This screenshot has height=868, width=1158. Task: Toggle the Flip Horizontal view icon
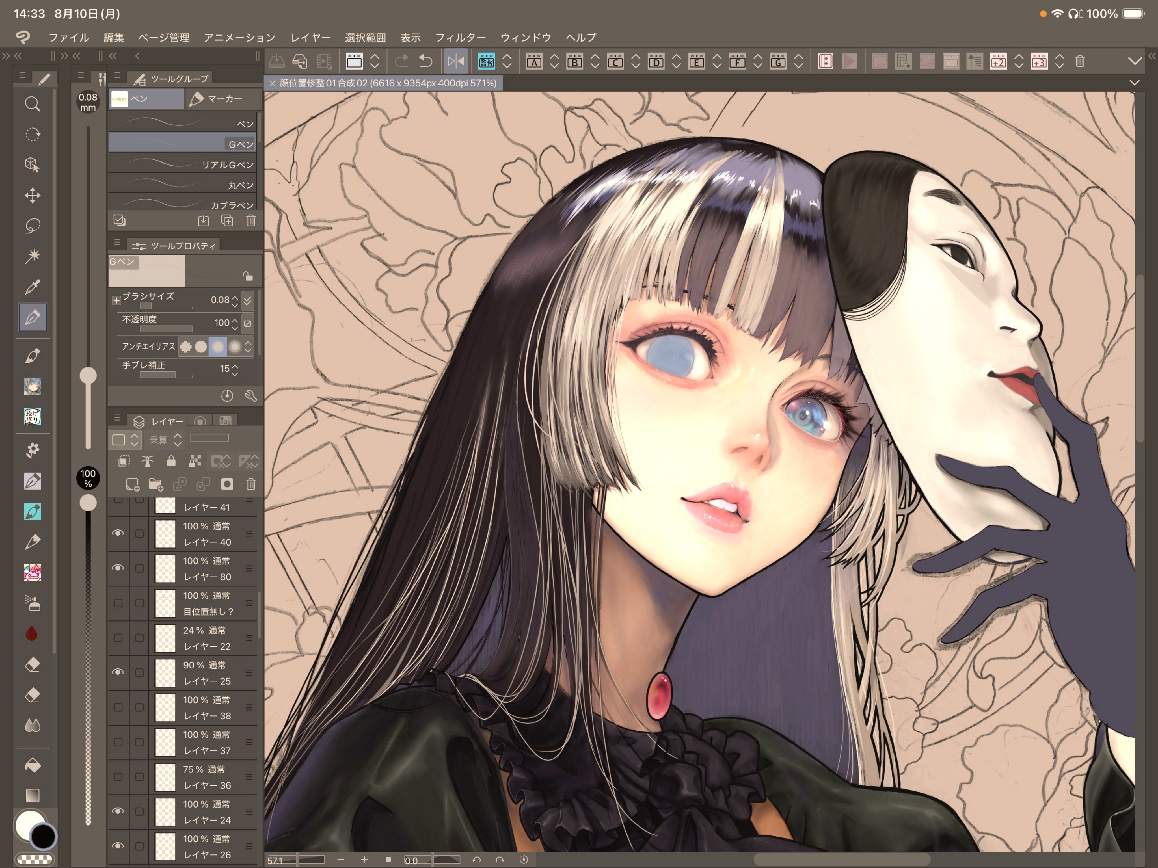[455, 61]
